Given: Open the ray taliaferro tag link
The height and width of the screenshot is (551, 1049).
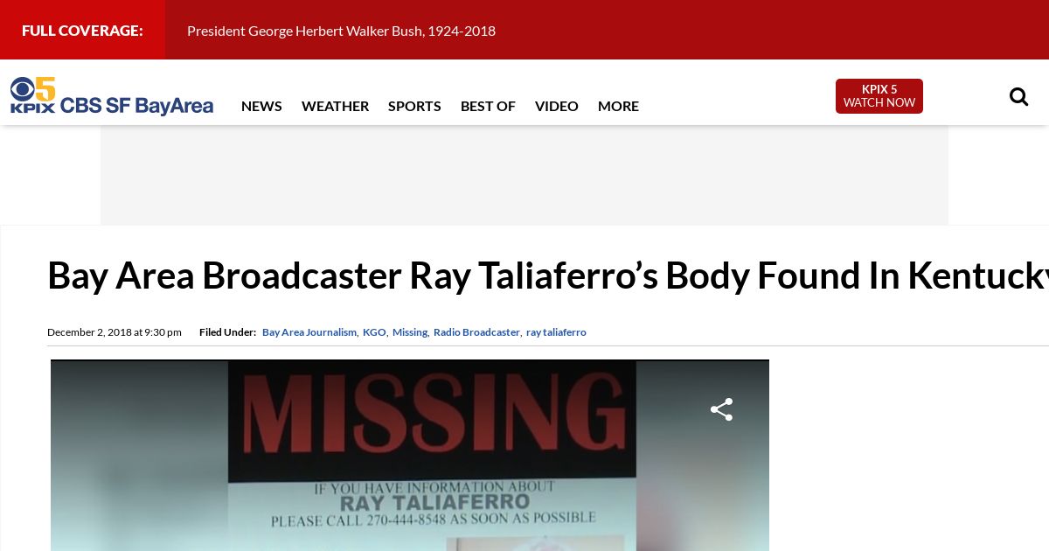Looking at the screenshot, I should click(x=556, y=332).
